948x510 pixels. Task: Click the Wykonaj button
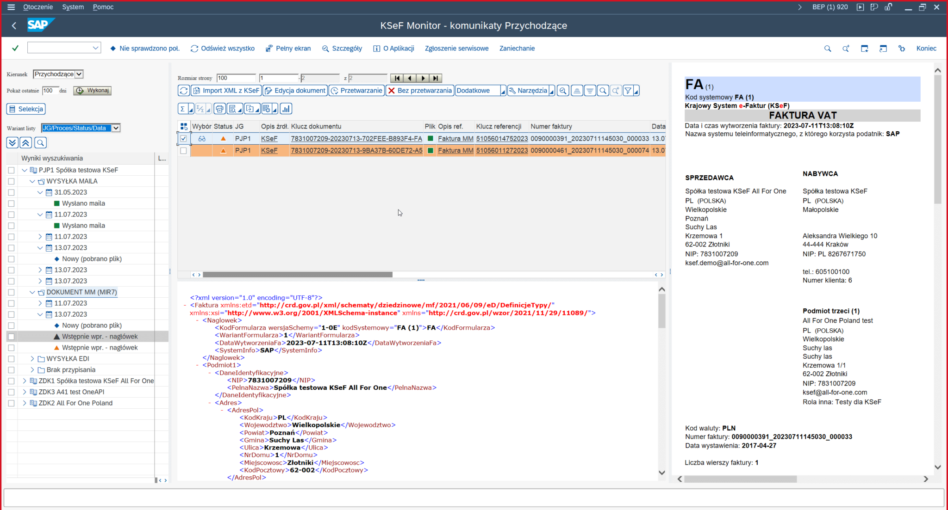[93, 91]
